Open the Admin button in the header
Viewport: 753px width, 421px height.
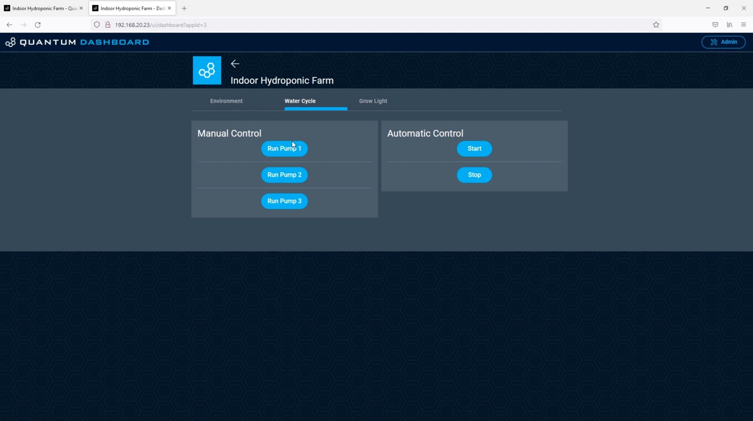click(x=723, y=42)
